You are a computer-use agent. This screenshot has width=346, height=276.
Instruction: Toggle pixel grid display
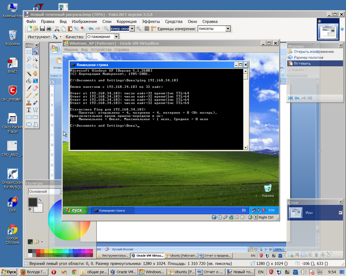147,29
